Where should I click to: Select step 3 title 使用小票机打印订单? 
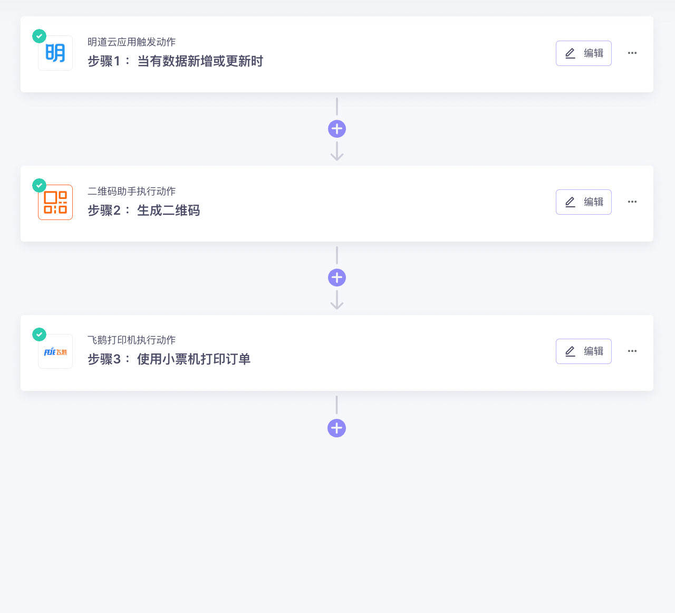[194, 359]
